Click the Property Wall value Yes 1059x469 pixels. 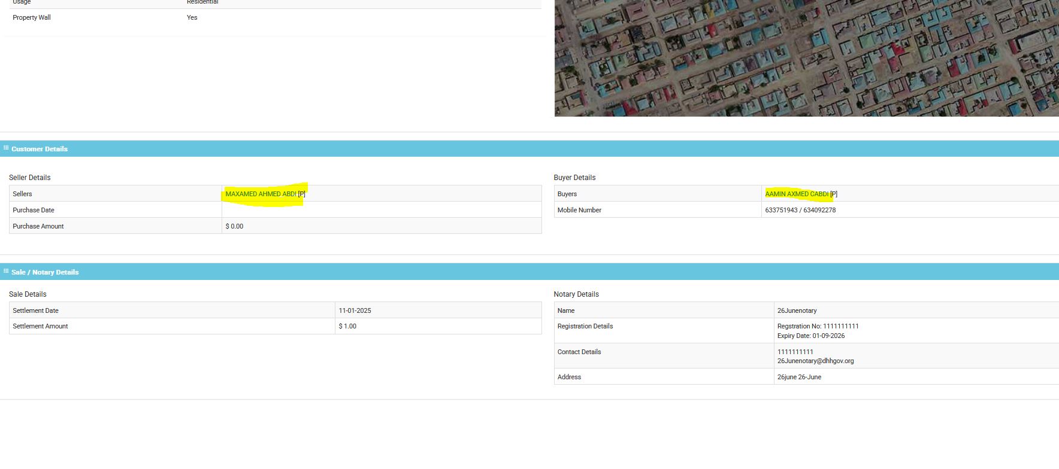coord(192,17)
